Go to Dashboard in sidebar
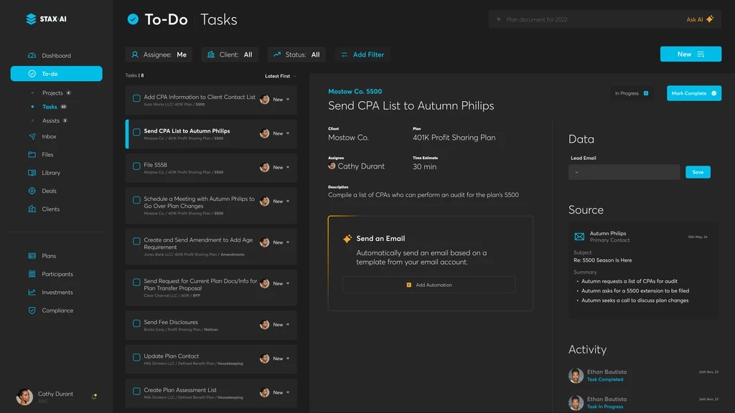The image size is (735, 413). [x=56, y=56]
